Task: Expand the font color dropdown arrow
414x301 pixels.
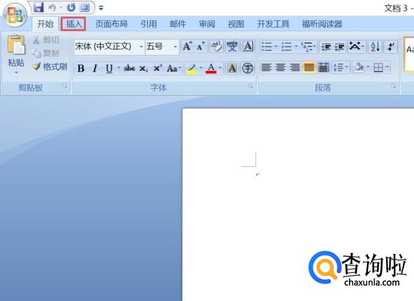Action: pos(220,68)
